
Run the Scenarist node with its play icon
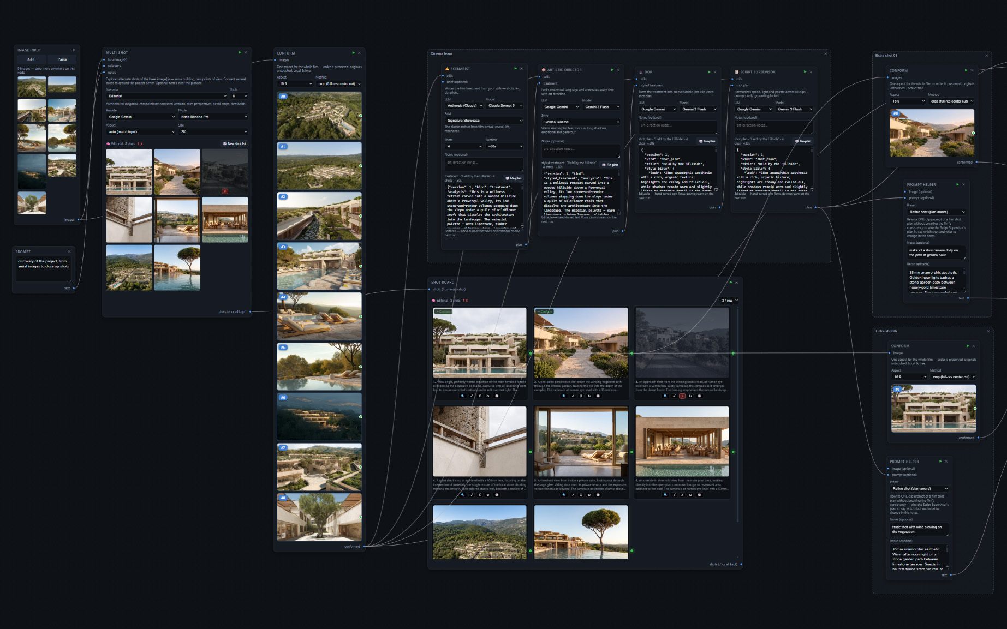pyautogui.click(x=515, y=68)
